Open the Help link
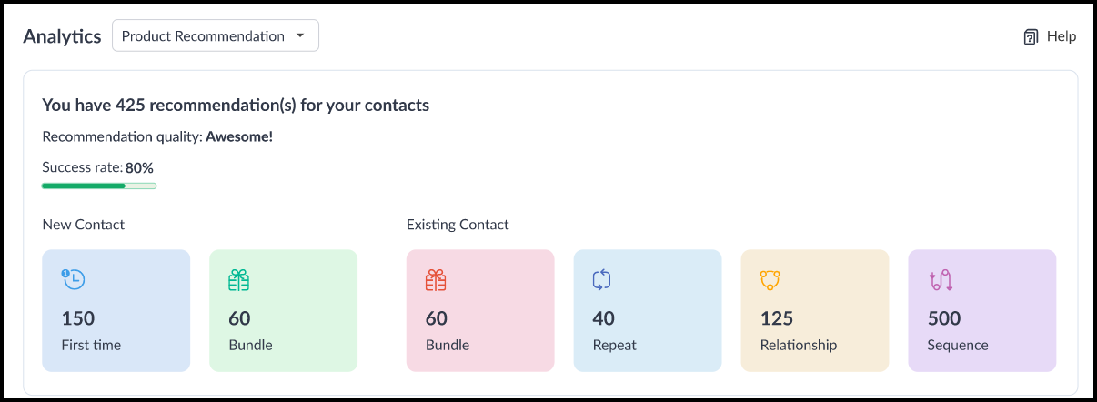This screenshot has height=402, width=1097. point(1061,36)
